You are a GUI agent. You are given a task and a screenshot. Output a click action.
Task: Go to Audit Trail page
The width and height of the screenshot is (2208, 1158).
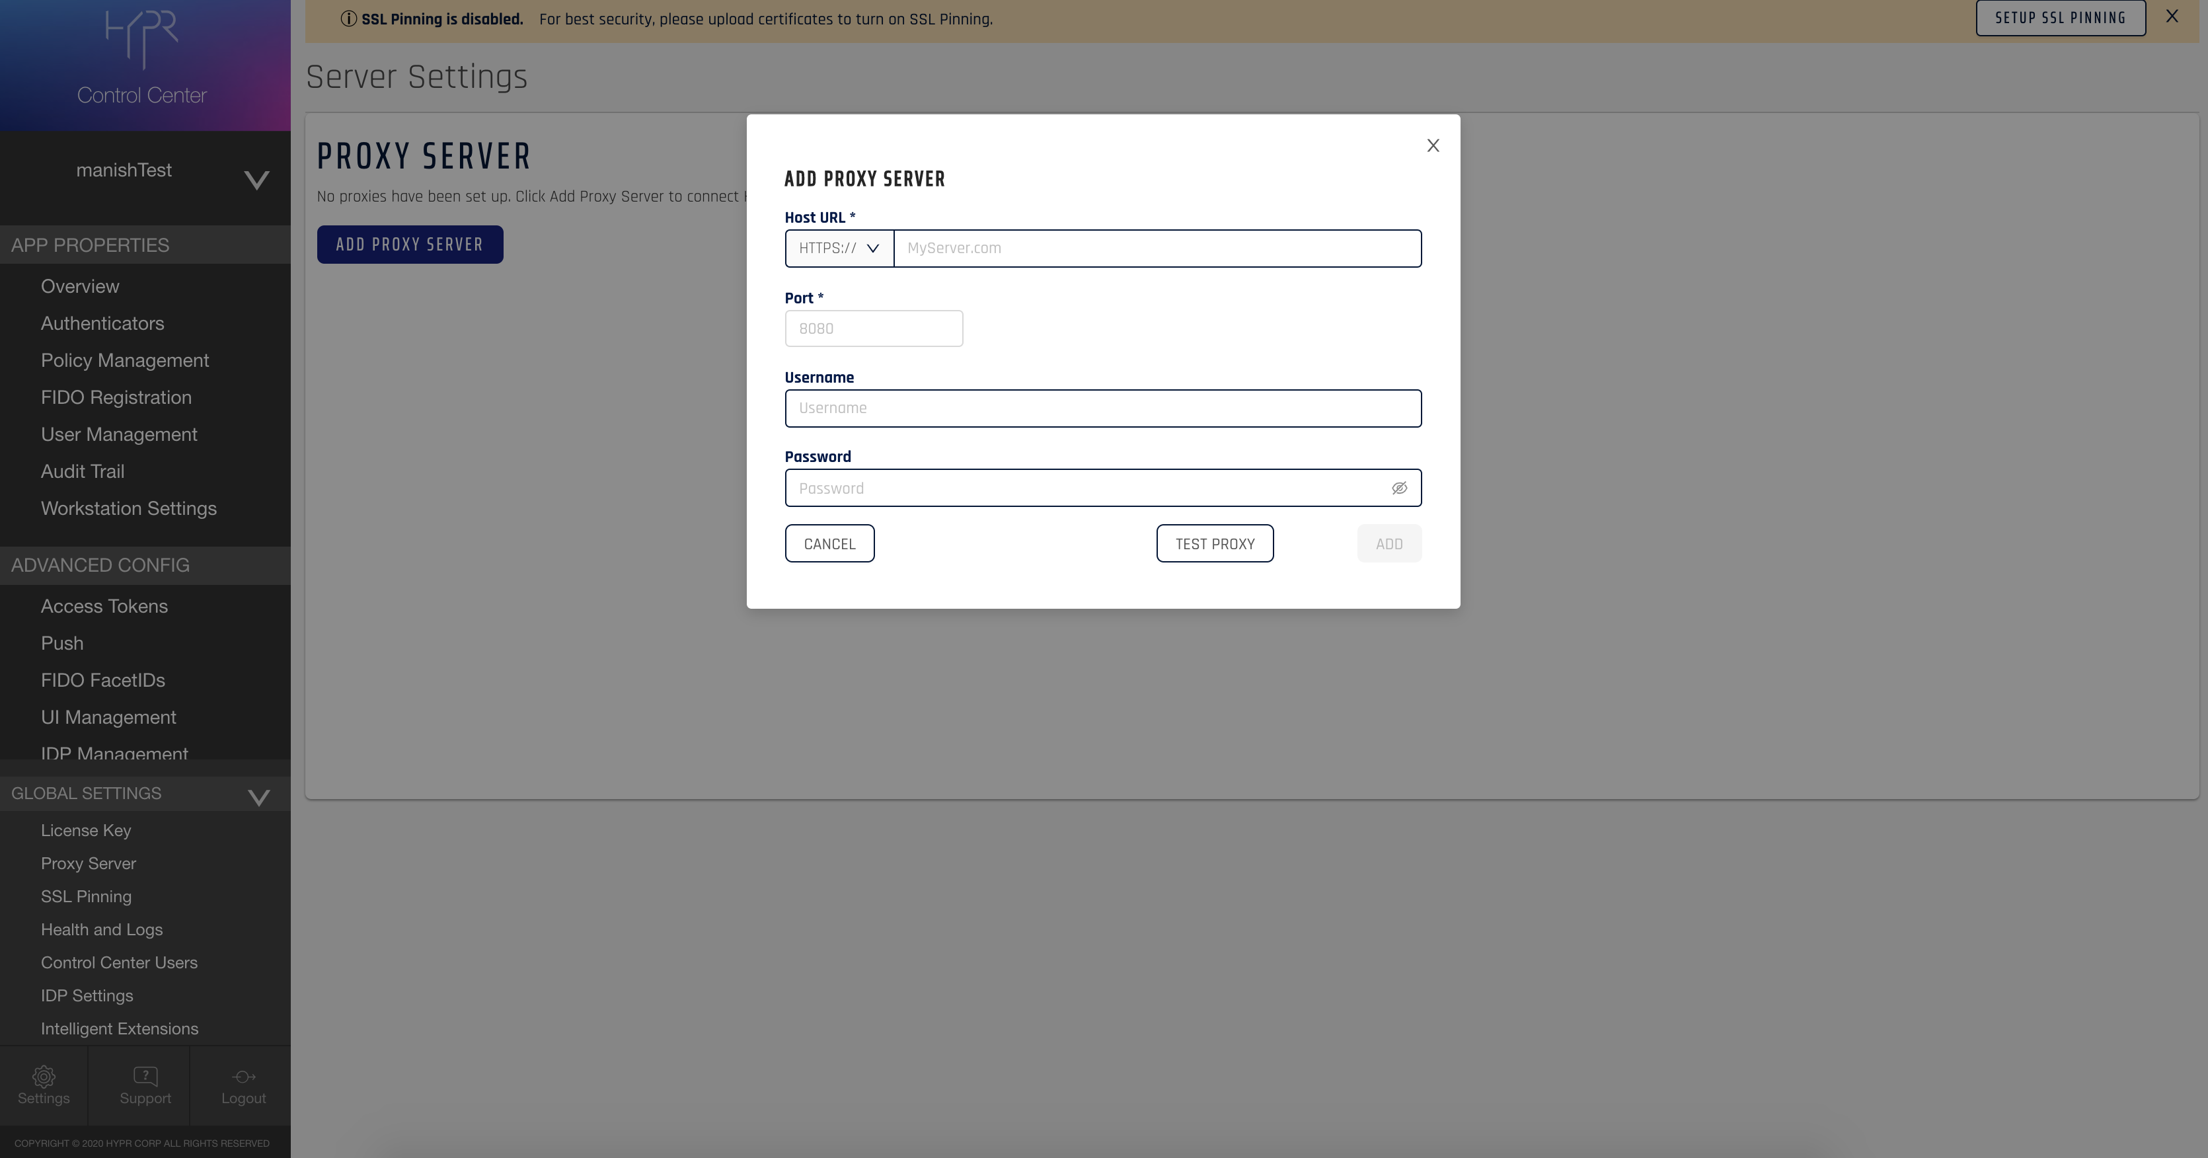click(x=83, y=471)
